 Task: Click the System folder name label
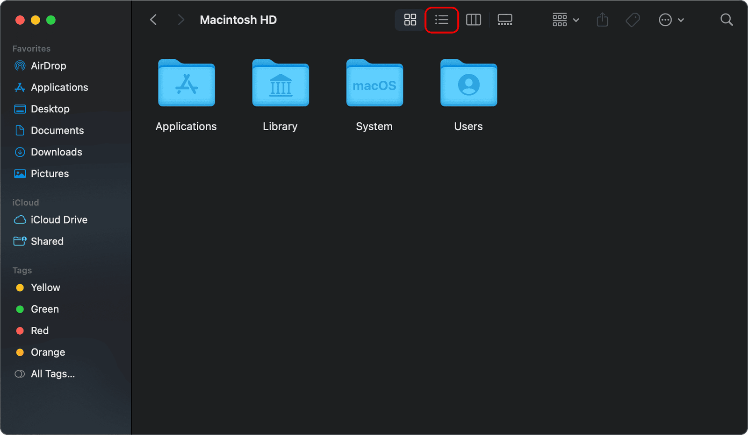click(x=374, y=126)
